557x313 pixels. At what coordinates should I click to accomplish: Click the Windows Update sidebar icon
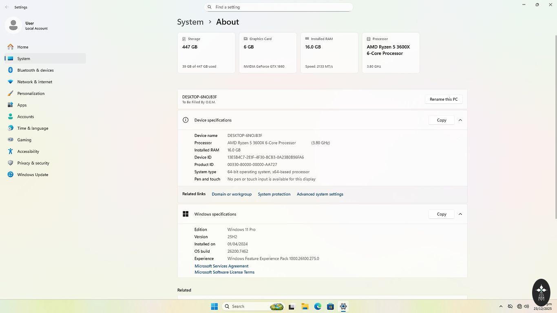(x=11, y=174)
